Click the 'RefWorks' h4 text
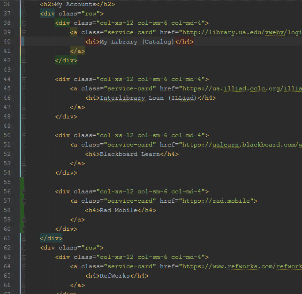Image resolution: width=302 pixels, height=294 pixels. (x=114, y=276)
